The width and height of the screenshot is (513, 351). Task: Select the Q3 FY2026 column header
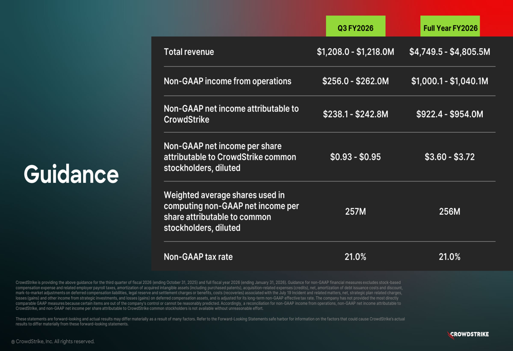click(356, 28)
